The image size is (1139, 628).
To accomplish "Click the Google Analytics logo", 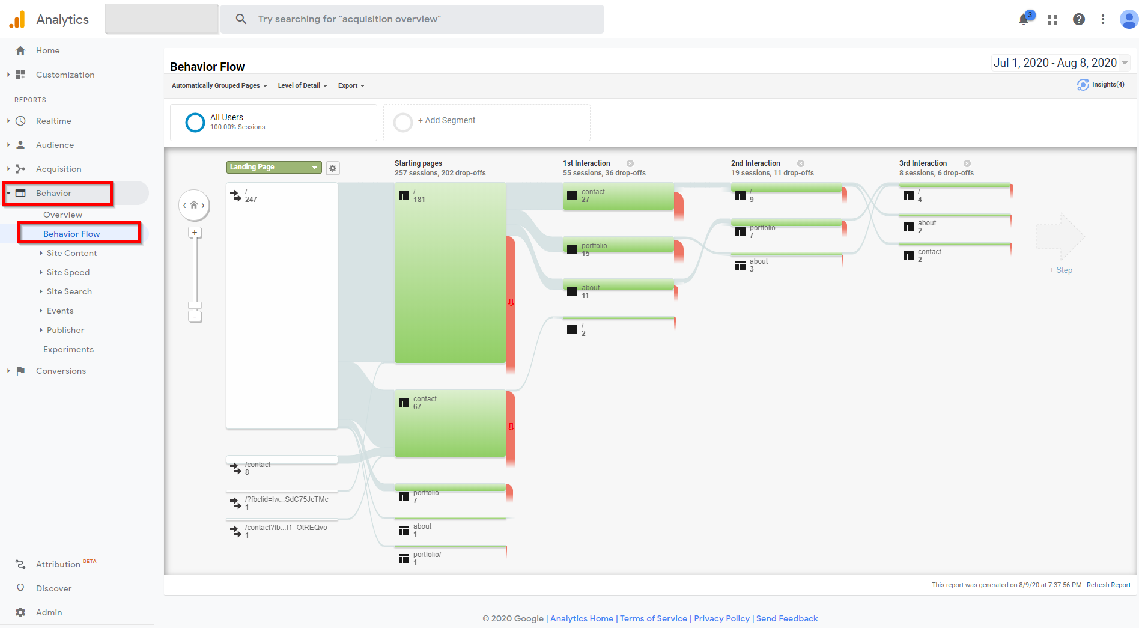I will click(17, 19).
